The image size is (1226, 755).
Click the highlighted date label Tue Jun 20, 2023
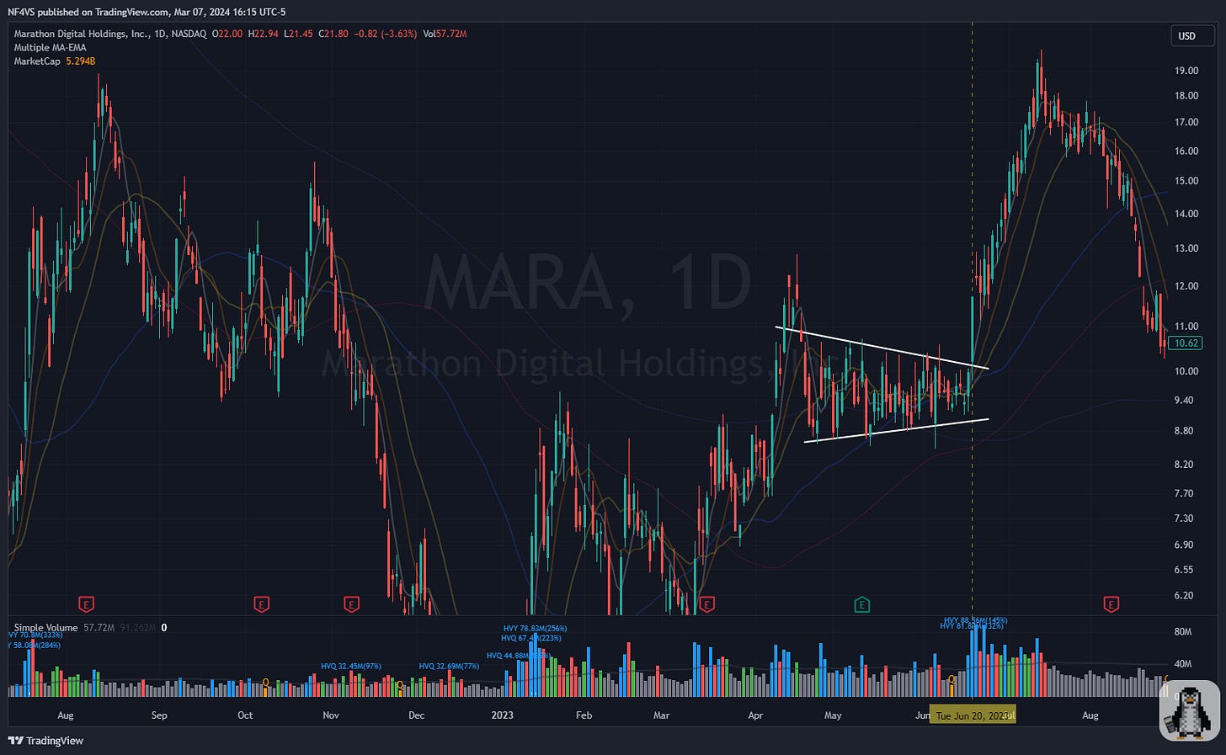[x=972, y=715]
